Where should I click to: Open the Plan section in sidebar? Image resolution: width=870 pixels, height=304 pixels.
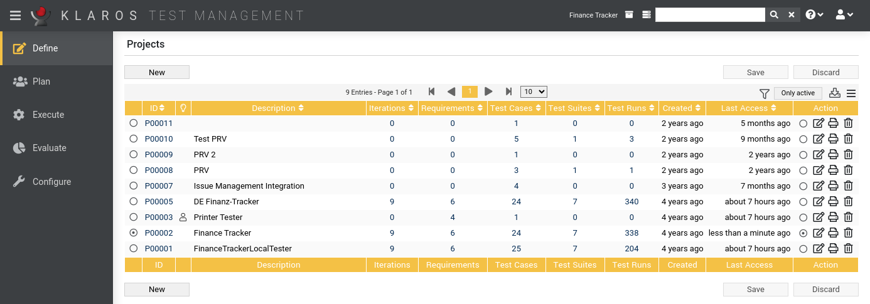point(41,81)
